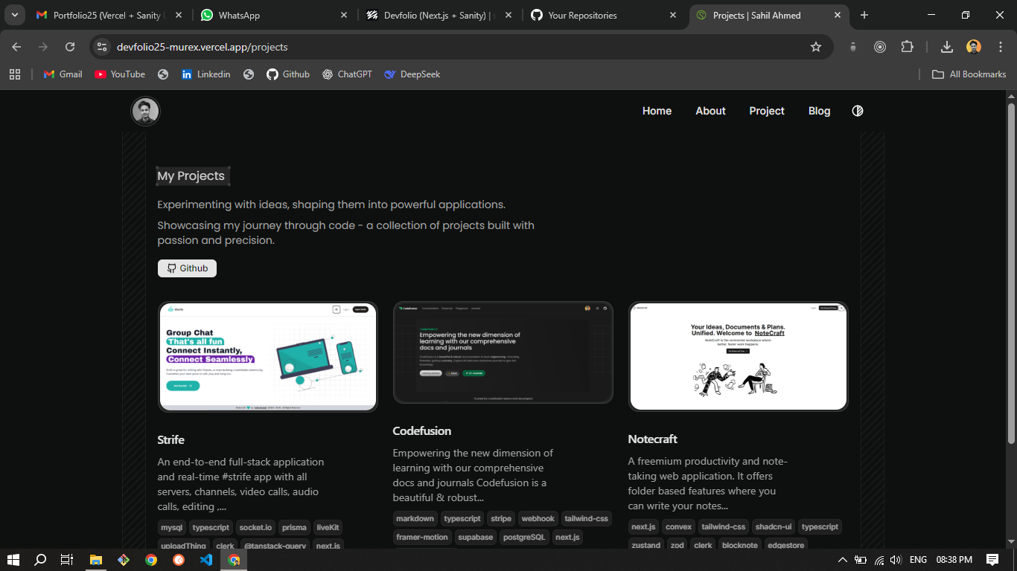Open the Codefusion project screenshot thumbnail
The width and height of the screenshot is (1017, 571).
coord(503,352)
